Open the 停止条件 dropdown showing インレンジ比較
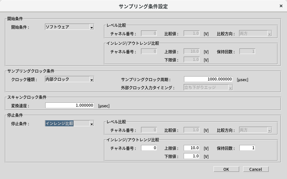Viewport: 287px width, 179px height. [x=69, y=123]
